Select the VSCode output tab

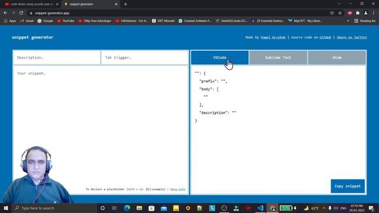click(x=220, y=57)
